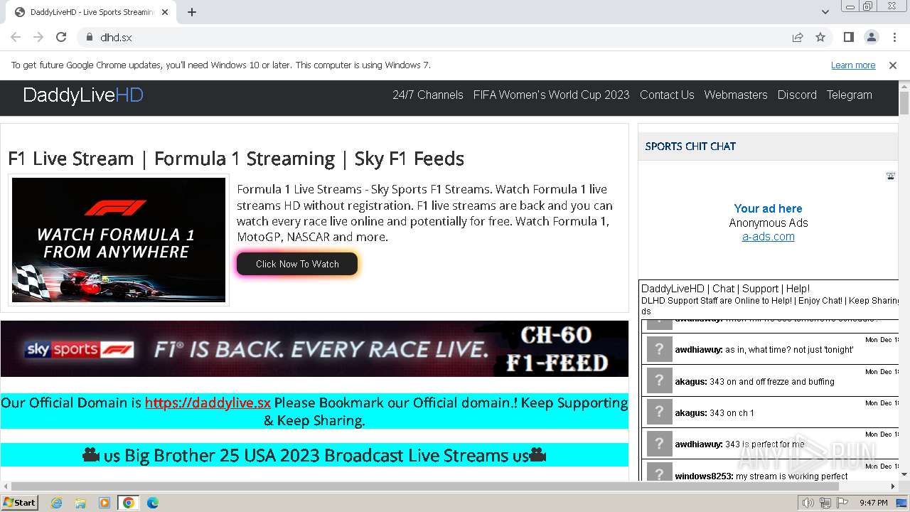This screenshot has height=512, width=910.
Task: Click the show desktop button
Action: (x=903, y=503)
